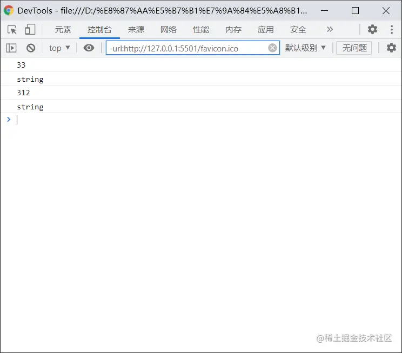Open the 网络 (Network) tab

(x=169, y=30)
